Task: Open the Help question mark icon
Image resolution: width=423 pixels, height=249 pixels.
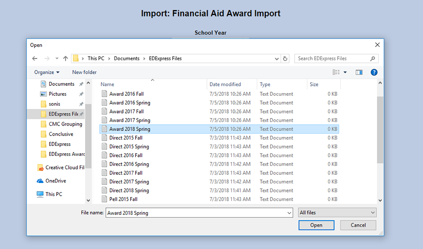Action: pyautogui.click(x=374, y=72)
